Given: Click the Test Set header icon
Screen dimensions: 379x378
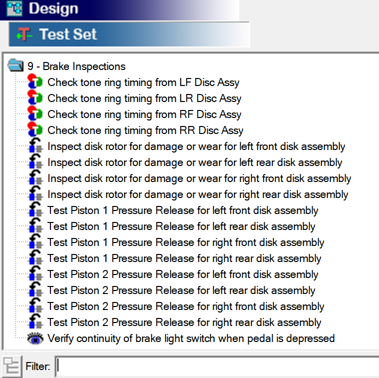Looking at the screenshot, I should [24, 34].
